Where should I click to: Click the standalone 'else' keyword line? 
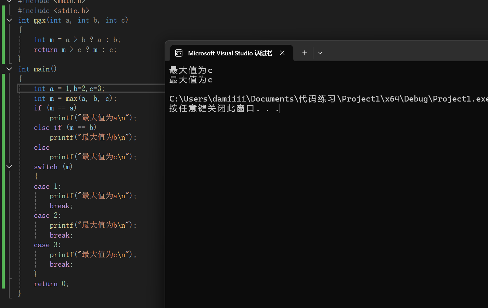coord(42,147)
